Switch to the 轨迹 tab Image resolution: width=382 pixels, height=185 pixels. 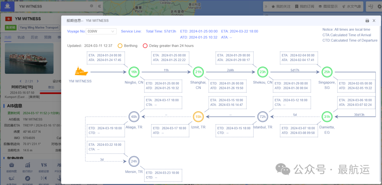(21, 37)
